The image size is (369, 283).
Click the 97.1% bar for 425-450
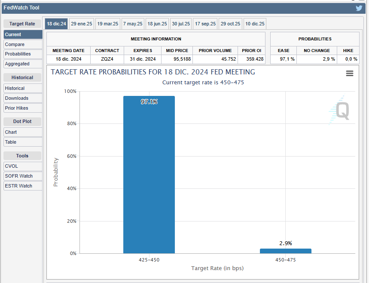pos(149,176)
